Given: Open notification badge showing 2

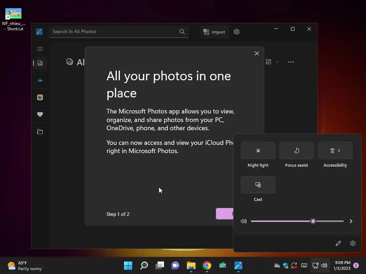Looking at the screenshot, I should [x=356, y=265].
